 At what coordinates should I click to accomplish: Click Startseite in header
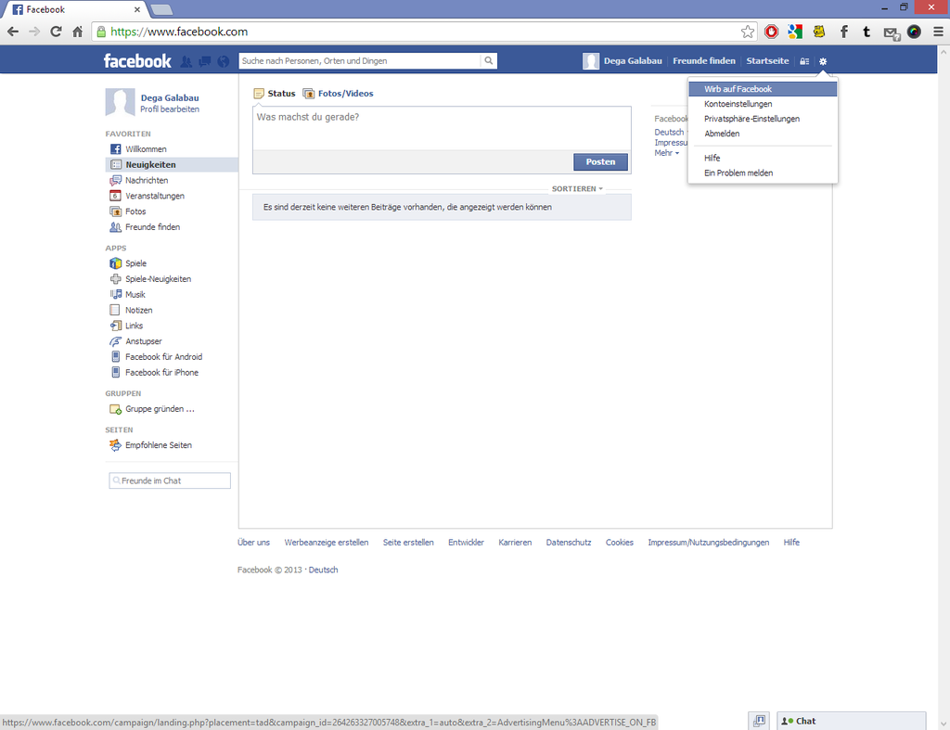(767, 61)
